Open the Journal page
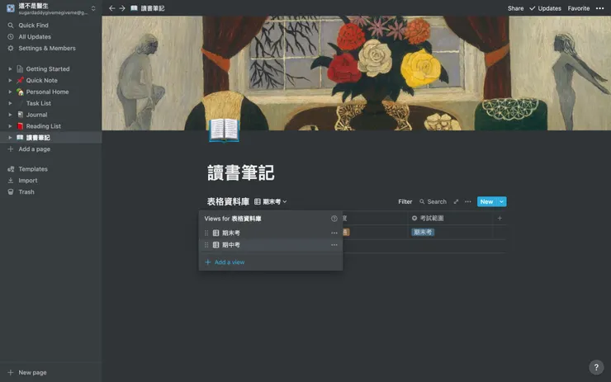Image resolution: width=611 pixels, height=382 pixels. (36, 115)
